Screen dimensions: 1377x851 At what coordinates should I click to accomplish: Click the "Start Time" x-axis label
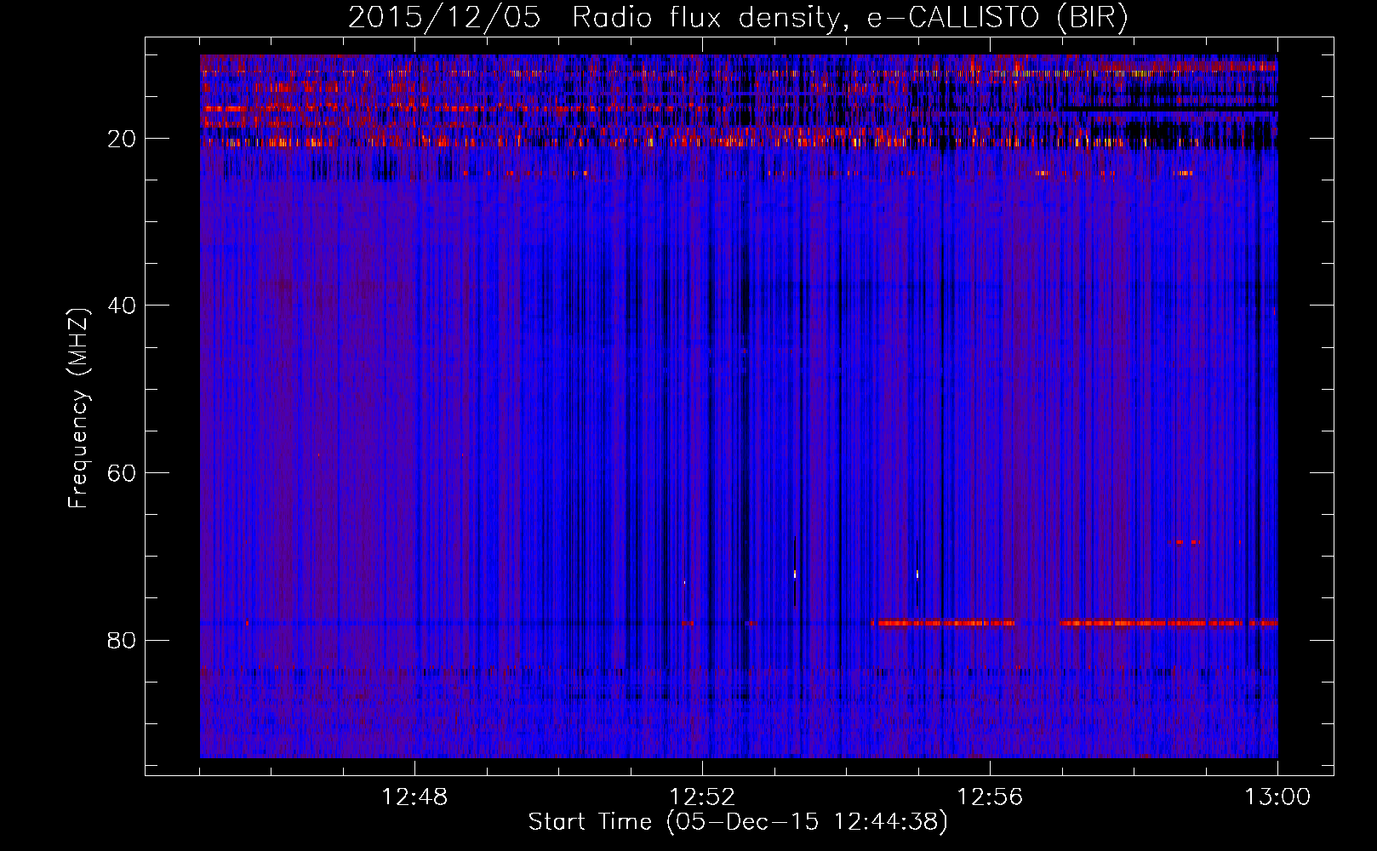click(737, 822)
